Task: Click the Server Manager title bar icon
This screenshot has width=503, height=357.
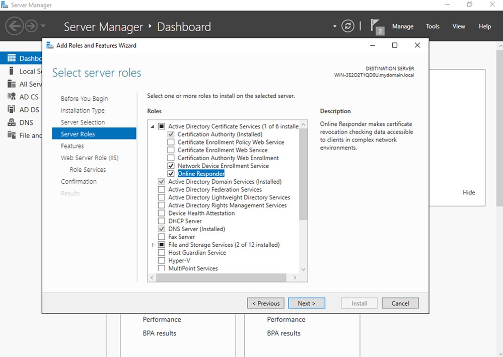Action: (5, 5)
